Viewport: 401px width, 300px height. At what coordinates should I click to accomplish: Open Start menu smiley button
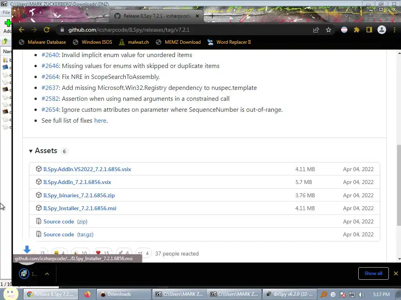point(10,293)
